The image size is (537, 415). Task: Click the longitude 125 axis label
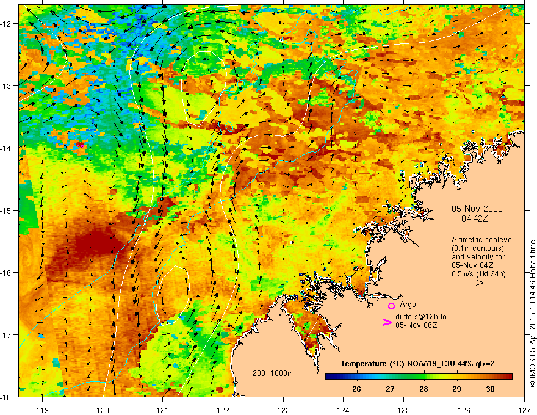[404, 410]
